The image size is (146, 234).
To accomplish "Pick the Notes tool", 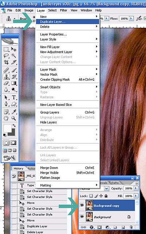I will pyautogui.click(x=6, y=112).
